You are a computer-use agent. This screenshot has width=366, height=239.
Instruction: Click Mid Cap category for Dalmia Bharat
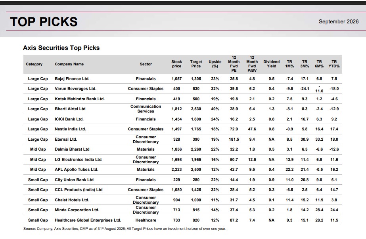pyautogui.click(x=38, y=149)
